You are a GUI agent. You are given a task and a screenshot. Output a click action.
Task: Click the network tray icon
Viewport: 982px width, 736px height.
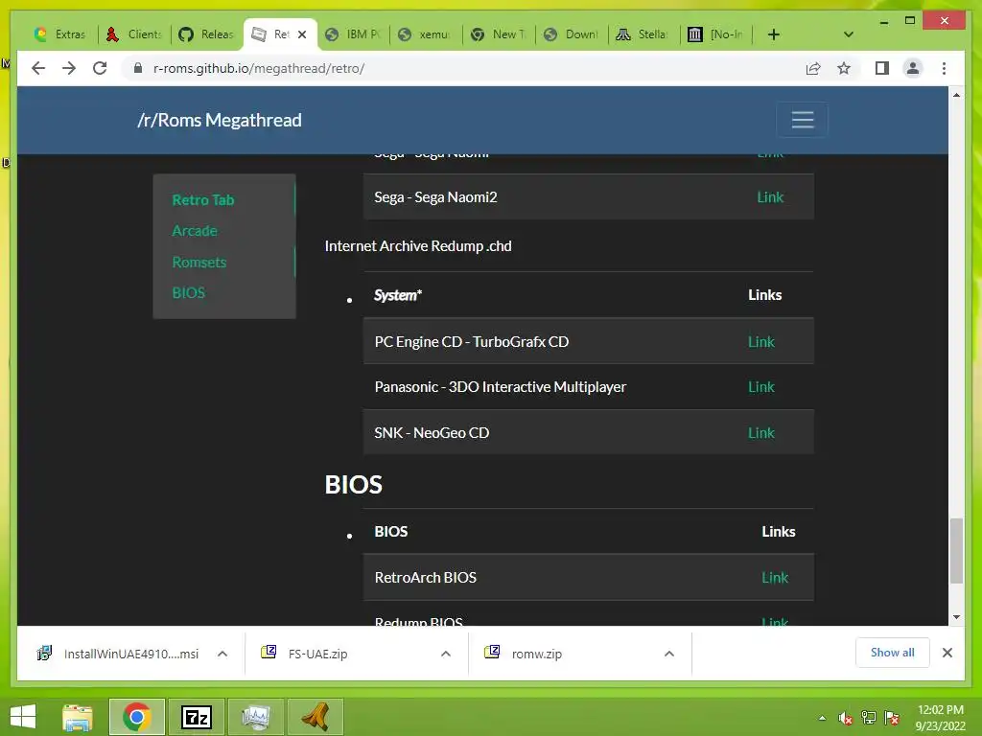(x=869, y=718)
